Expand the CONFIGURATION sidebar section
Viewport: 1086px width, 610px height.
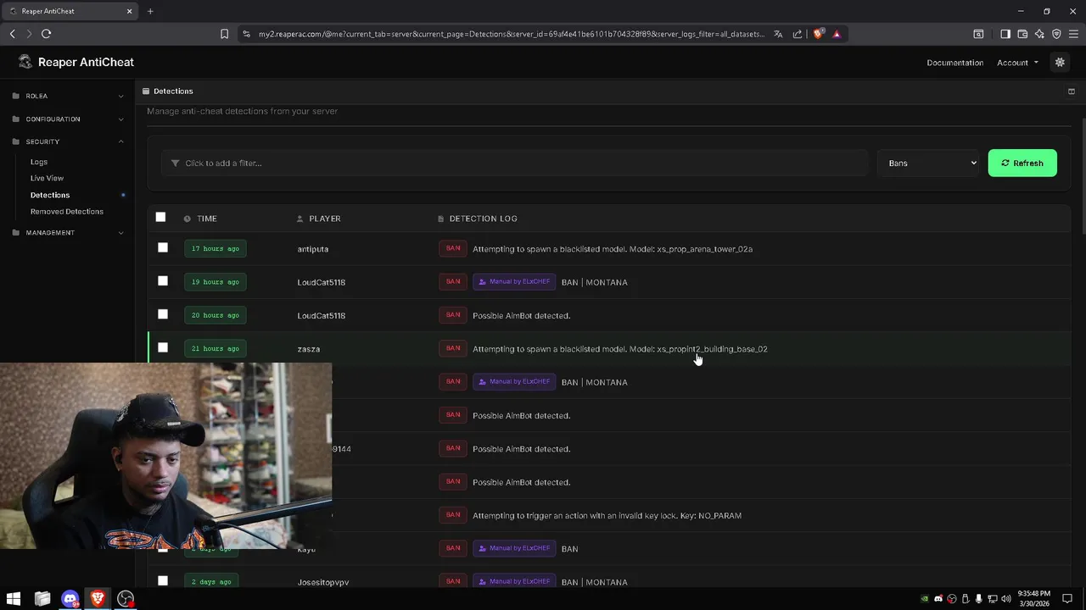click(68, 119)
